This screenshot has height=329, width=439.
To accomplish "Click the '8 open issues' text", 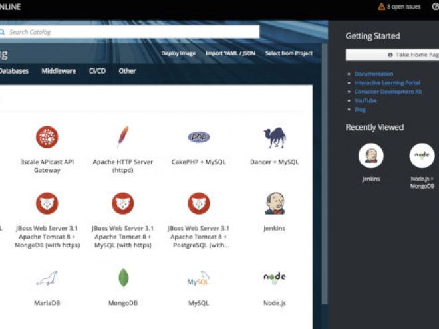I will (404, 7).
